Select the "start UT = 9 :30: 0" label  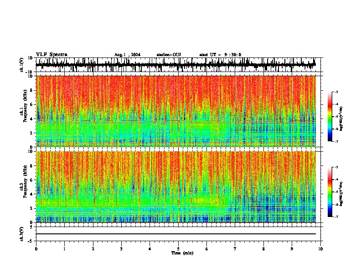220,55
